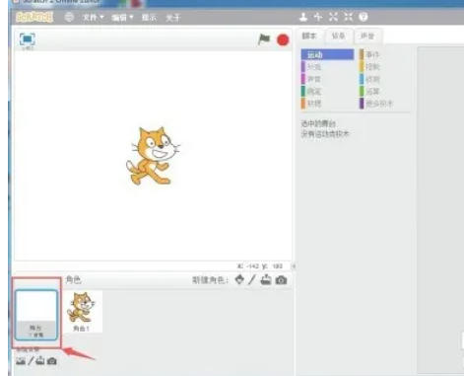464x376 pixels.
Task: Switch to the 声音 (Sounds) tab
Action: click(x=367, y=36)
